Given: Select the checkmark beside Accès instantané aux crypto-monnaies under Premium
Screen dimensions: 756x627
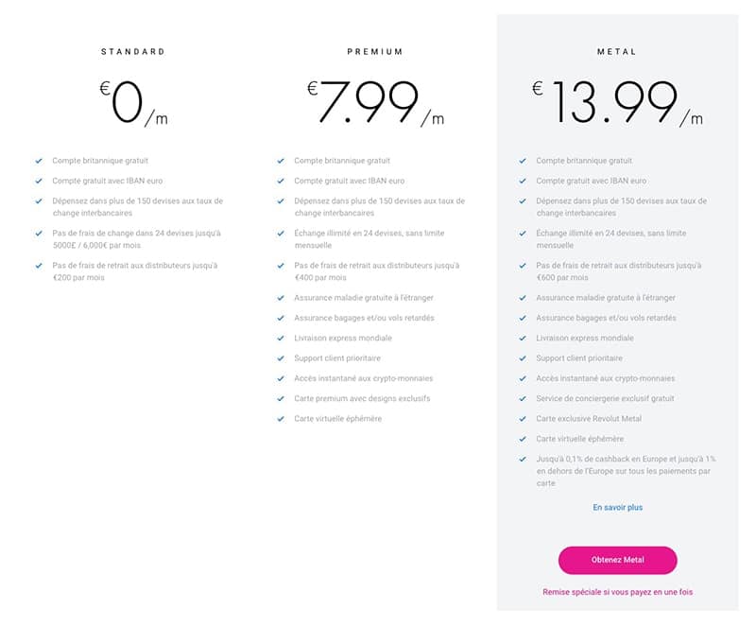Looking at the screenshot, I should (x=280, y=378).
